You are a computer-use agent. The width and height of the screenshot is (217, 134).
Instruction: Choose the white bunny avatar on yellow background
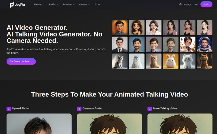(x=171, y=61)
